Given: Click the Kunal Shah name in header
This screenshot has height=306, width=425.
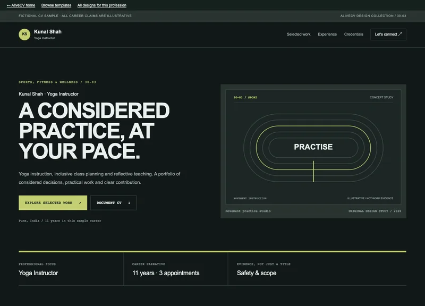Looking at the screenshot, I should pyautogui.click(x=48, y=32).
